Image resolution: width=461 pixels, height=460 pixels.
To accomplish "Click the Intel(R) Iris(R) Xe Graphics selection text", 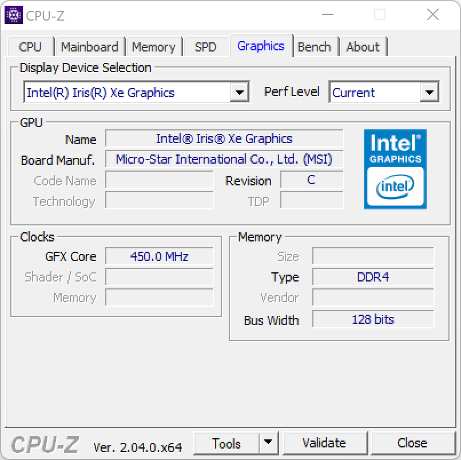I will tap(101, 93).
